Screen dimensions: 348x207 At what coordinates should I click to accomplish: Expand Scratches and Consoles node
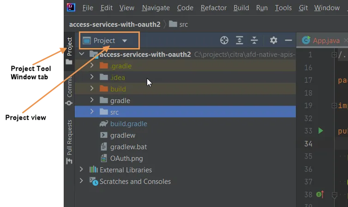[x=81, y=181]
